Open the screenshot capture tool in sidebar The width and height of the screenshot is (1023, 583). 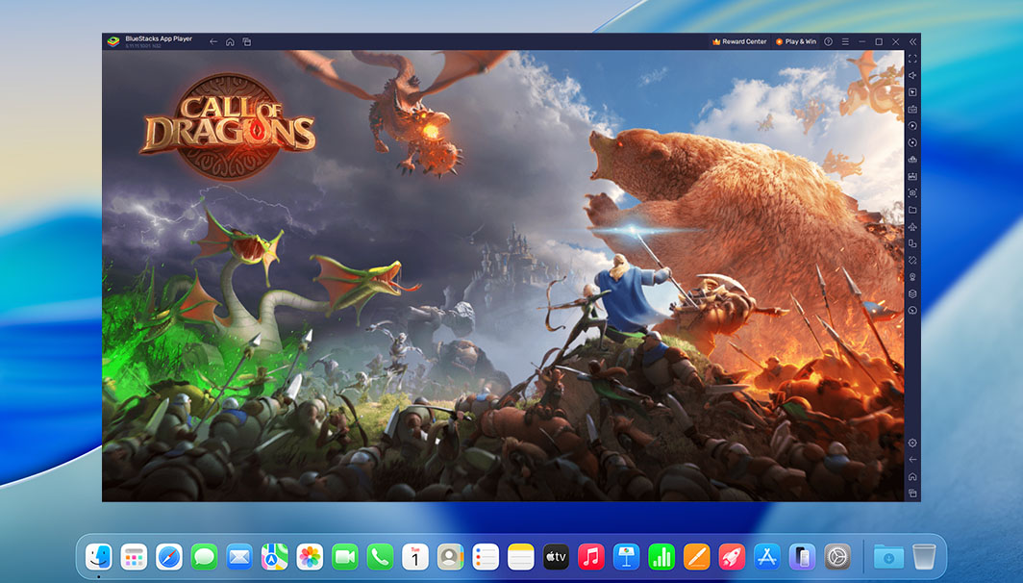click(912, 192)
